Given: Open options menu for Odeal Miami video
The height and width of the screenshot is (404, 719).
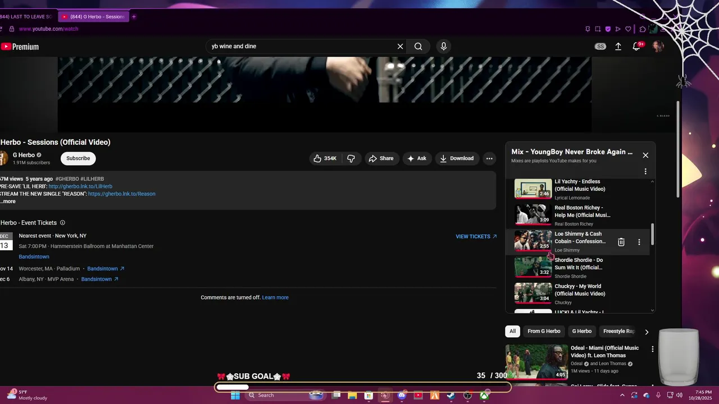Looking at the screenshot, I should [653, 349].
